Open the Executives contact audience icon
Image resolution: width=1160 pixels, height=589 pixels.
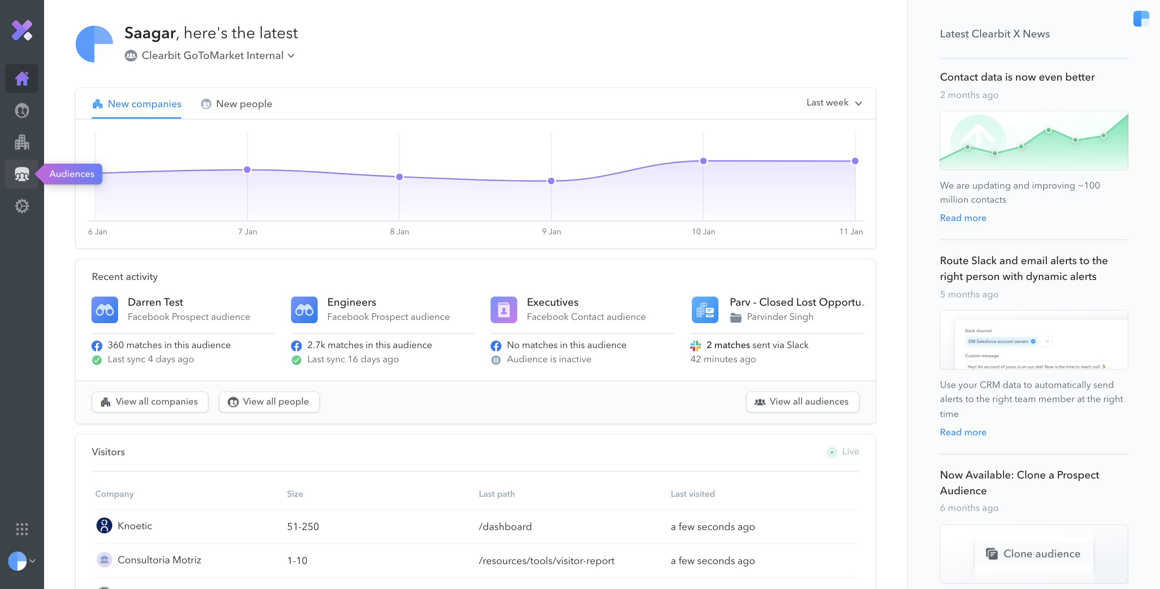coord(503,309)
